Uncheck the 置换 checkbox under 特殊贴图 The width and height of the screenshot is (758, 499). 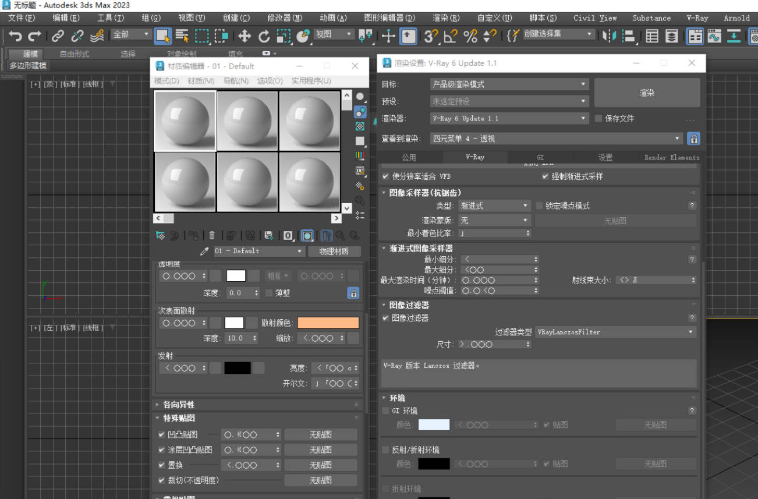(x=161, y=465)
